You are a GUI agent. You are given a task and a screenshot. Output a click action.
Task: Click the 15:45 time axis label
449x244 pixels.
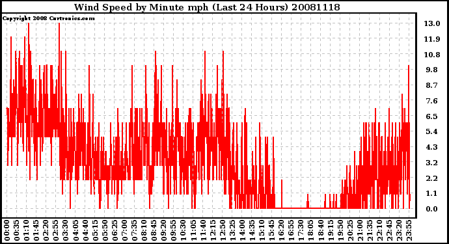pyautogui.click(x=271, y=230)
